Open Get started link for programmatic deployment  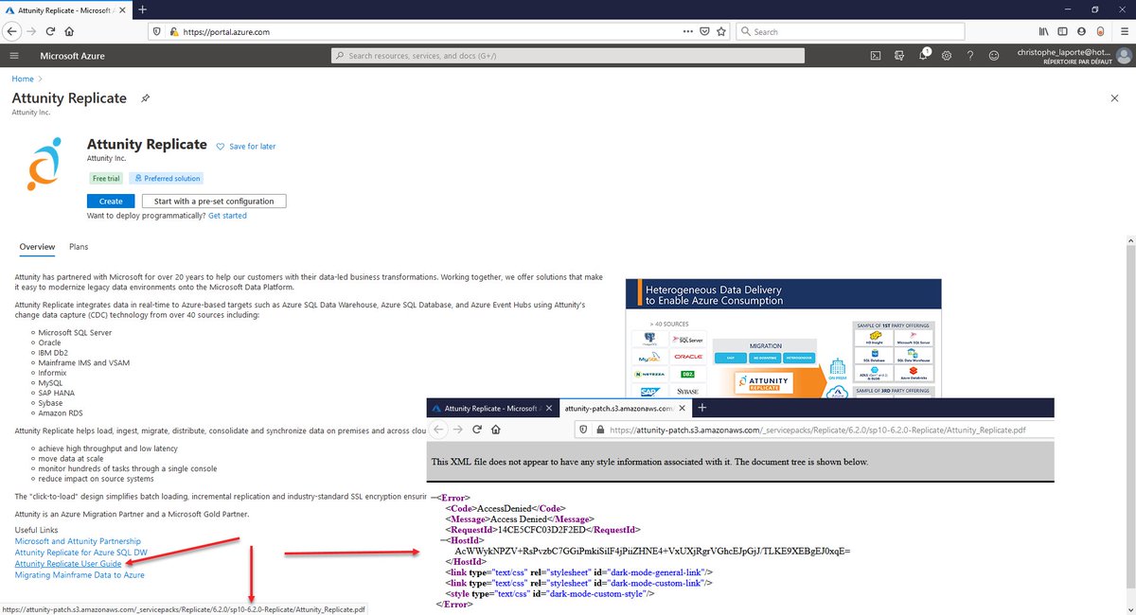(227, 216)
